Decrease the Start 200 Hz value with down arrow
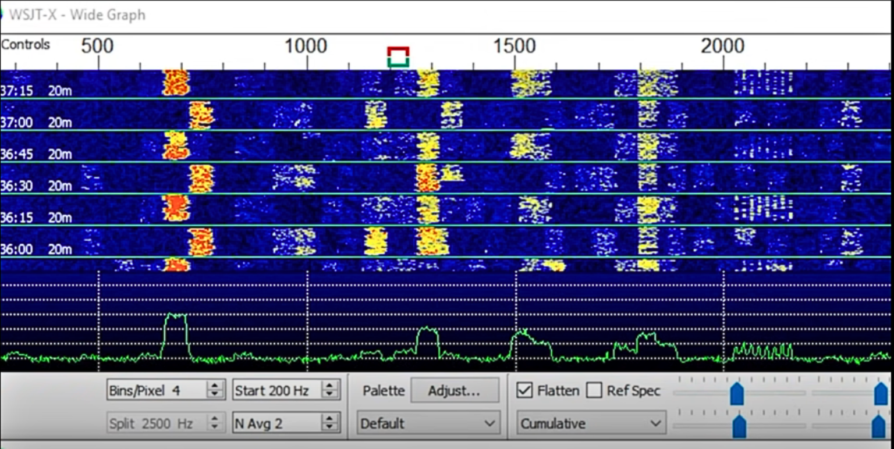The image size is (894, 449). click(x=330, y=394)
